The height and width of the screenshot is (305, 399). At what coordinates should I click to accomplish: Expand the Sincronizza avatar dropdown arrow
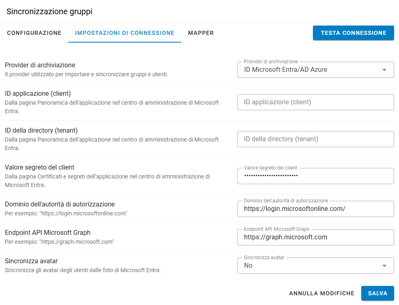(384, 266)
